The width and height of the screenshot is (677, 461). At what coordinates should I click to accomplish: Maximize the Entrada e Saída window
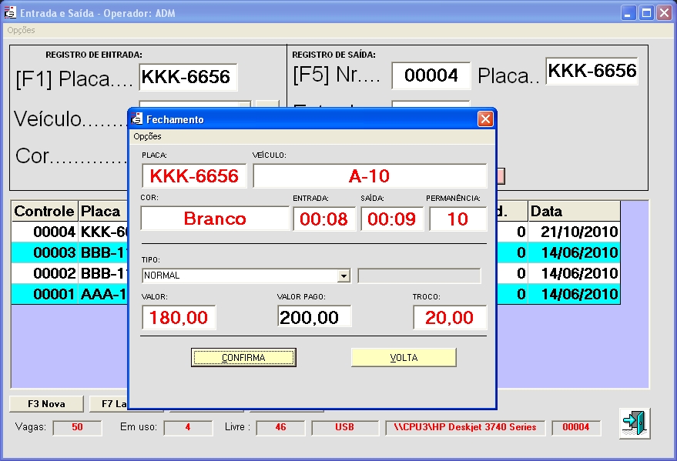(647, 13)
